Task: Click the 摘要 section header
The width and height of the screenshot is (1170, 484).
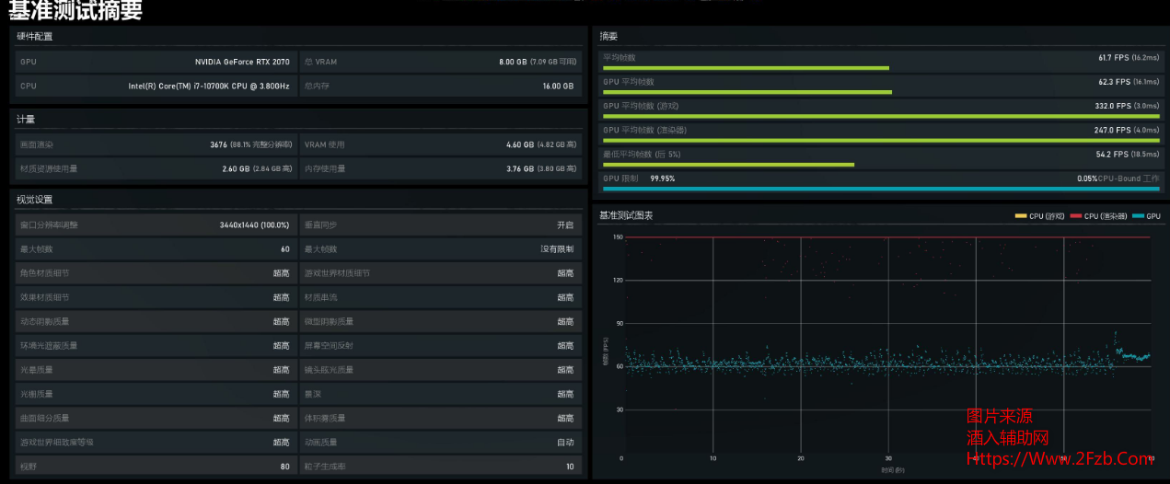Action: pyautogui.click(x=608, y=36)
